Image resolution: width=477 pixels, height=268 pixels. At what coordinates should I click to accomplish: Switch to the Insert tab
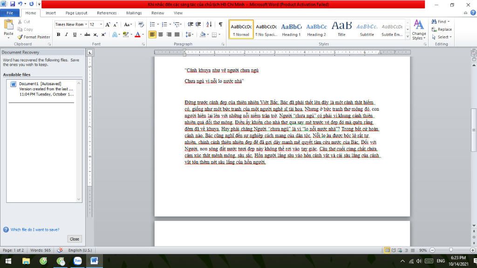coord(51,13)
